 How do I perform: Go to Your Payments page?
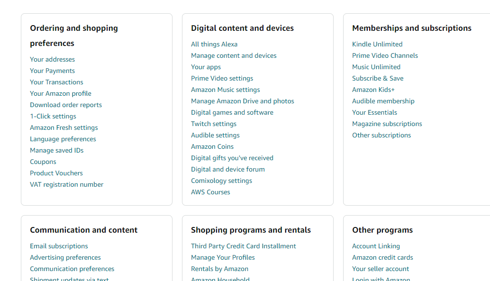click(x=52, y=71)
